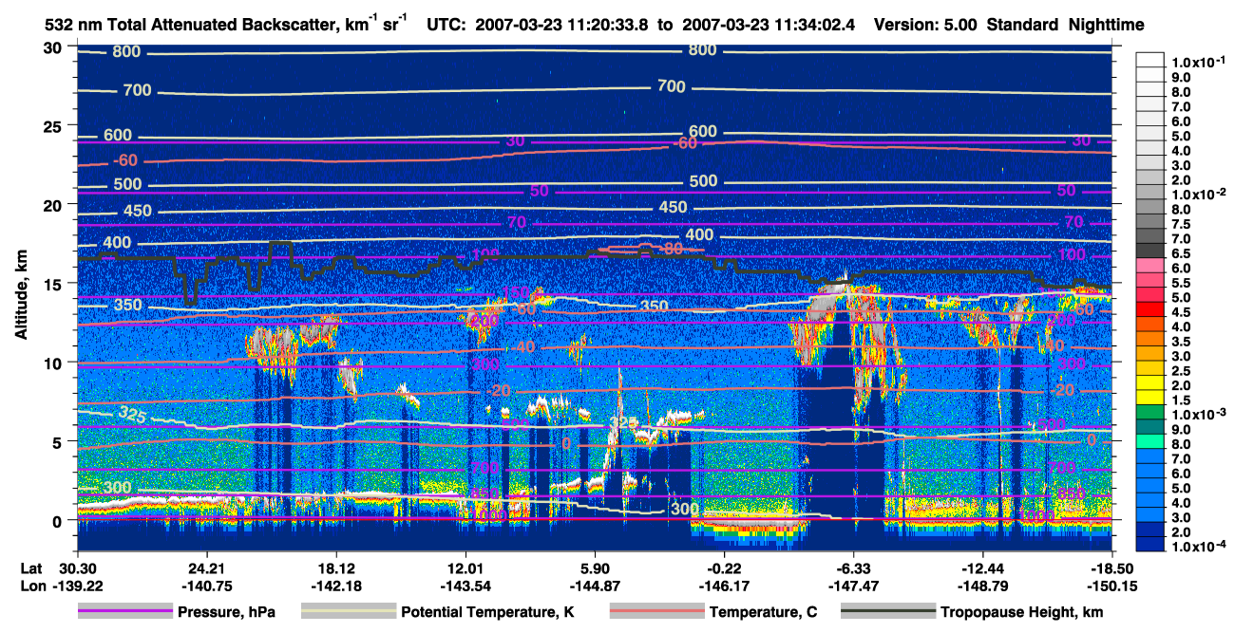Click the 6.5 colorbar label

coord(1181,253)
